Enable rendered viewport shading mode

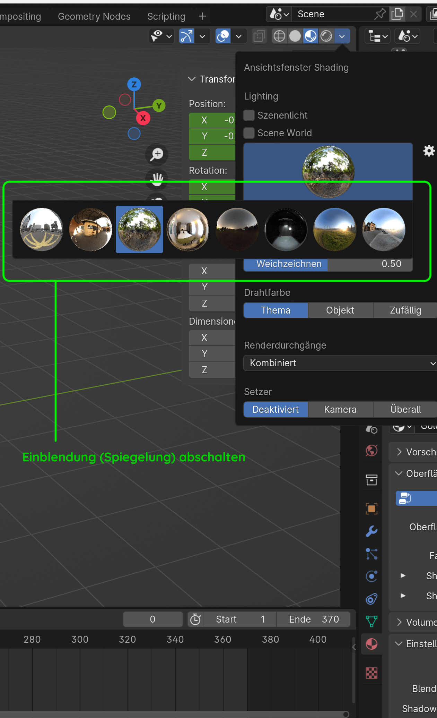click(x=326, y=36)
